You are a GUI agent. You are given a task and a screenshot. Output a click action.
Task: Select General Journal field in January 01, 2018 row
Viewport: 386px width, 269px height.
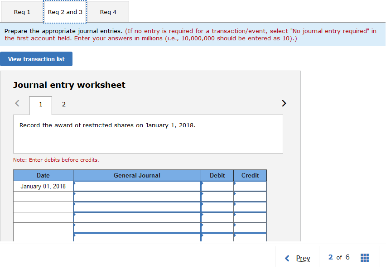[137, 186]
